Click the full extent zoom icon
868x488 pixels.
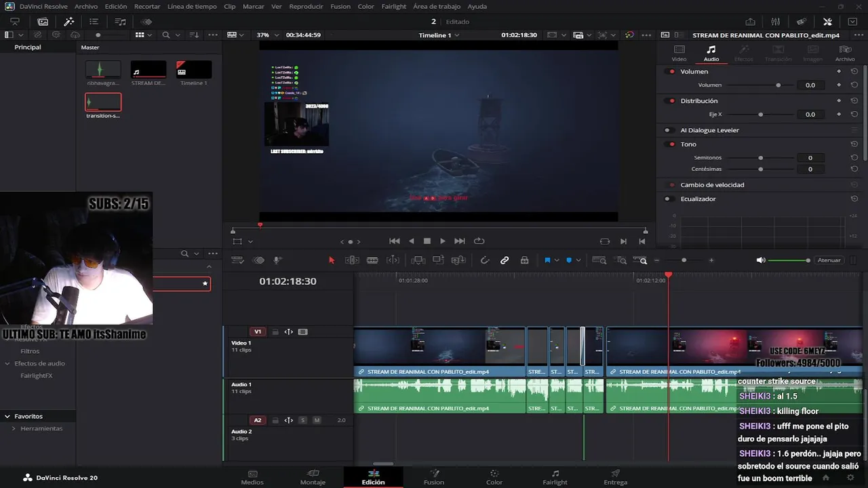point(599,260)
